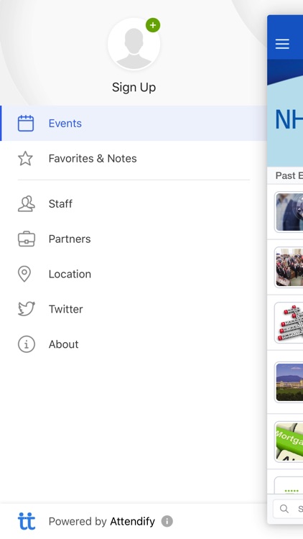Click the profile avatar placeholder
Screen dimensions: 303x539
[134, 44]
